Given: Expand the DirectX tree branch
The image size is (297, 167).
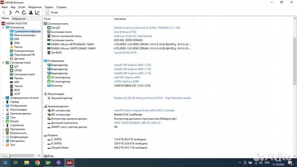Looking at the screenshot, I should pyautogui.click(x=3, y=121).
